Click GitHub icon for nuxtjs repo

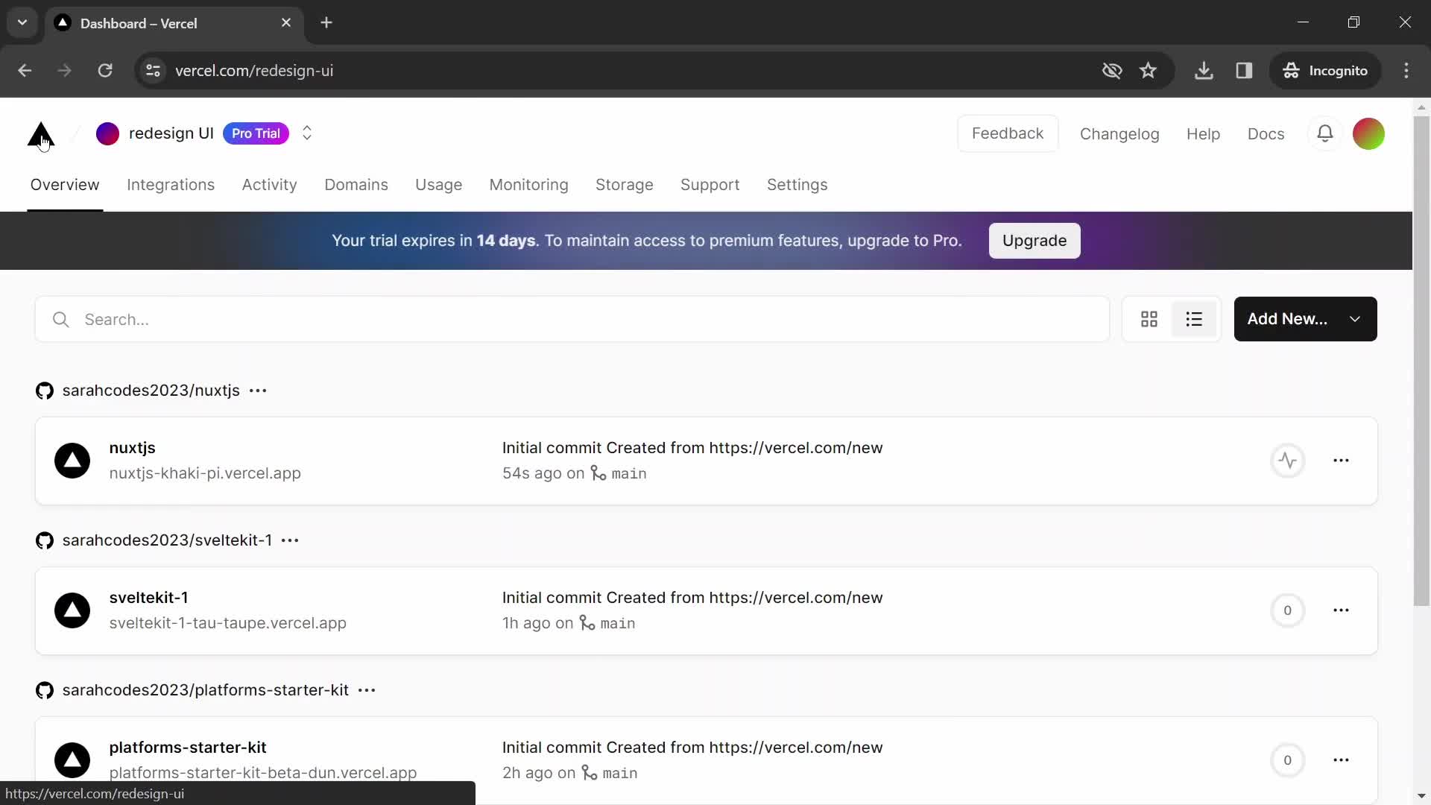tap(45, 391)
